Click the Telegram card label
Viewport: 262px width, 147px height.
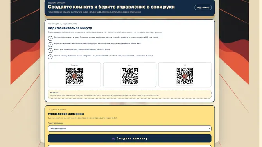[75, 65]
